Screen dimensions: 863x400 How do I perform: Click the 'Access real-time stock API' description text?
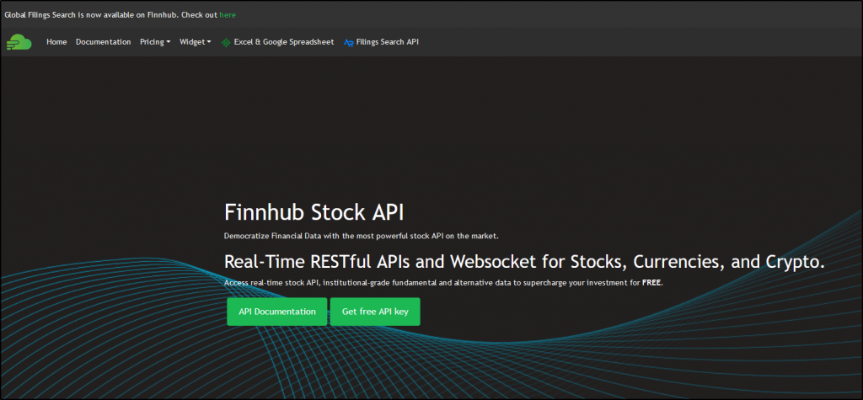[x=443, y=283]
